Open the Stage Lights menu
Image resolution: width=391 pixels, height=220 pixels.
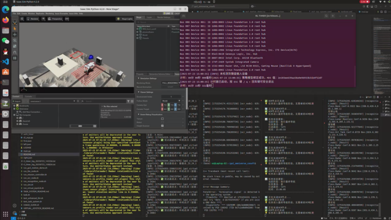click(124, 18)
